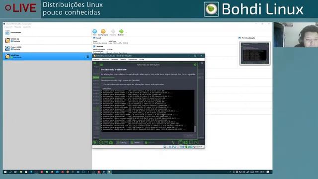Screen dimensions: 318x179
Task: Select the Bohdi linux virtual machine row
Action: coord(47,56)
